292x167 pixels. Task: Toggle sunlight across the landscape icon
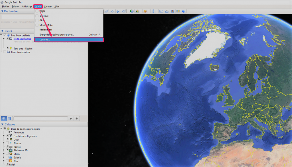pos(137,11)
